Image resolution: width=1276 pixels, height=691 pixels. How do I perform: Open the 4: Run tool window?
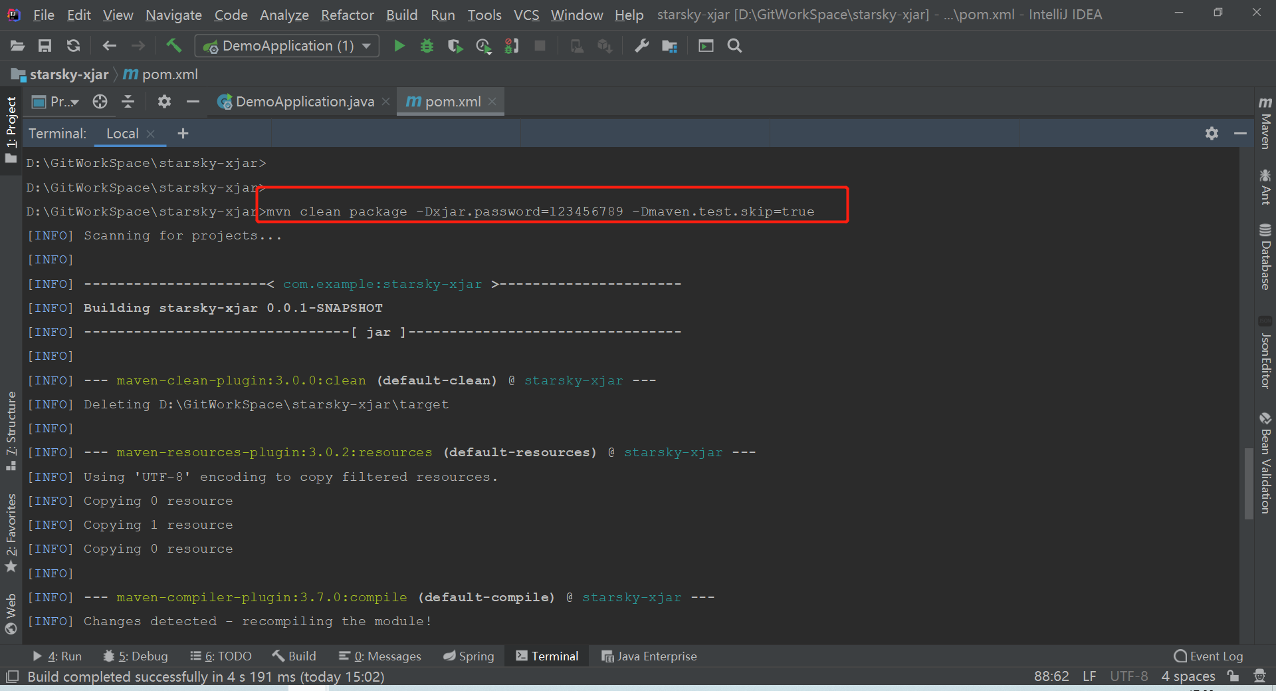(57, 656)
